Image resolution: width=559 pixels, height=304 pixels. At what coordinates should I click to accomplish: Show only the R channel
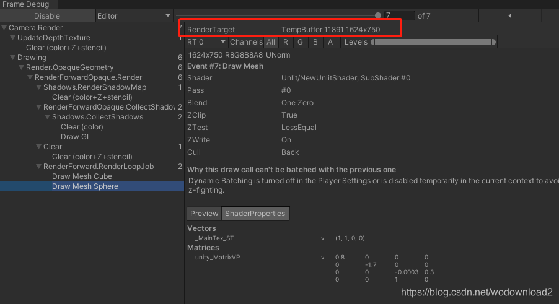click(286, 42)
